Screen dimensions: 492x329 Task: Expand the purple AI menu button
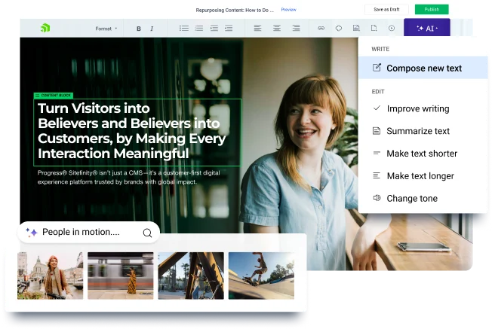click(x=426, y=28)
